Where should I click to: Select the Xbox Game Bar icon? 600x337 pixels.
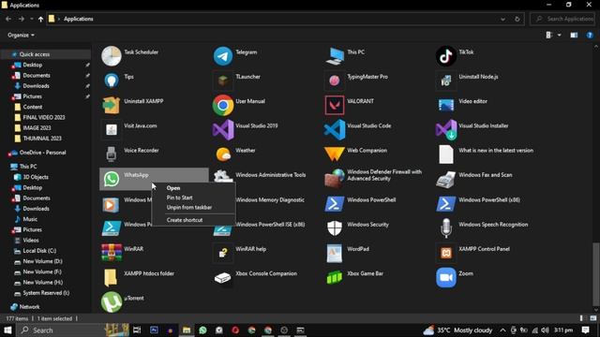coord(335,277)
